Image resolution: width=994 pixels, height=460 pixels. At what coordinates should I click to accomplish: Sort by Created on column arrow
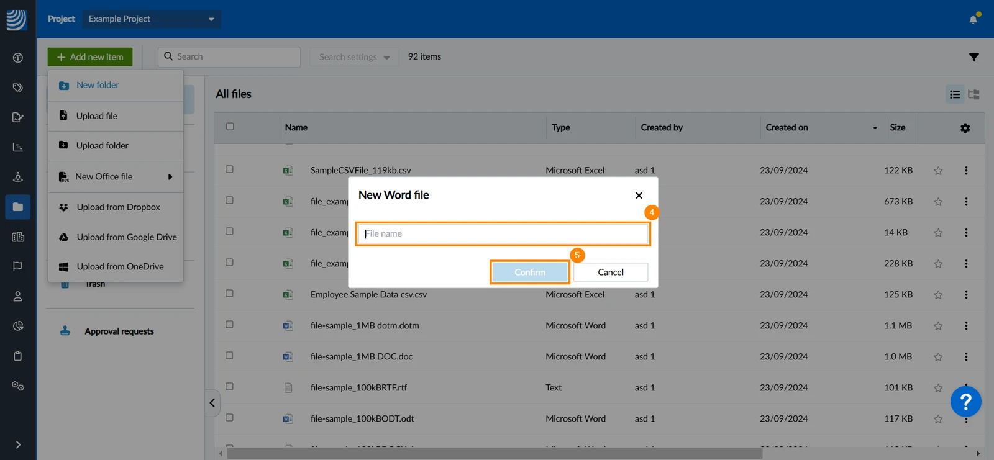[x=875, y=128]
